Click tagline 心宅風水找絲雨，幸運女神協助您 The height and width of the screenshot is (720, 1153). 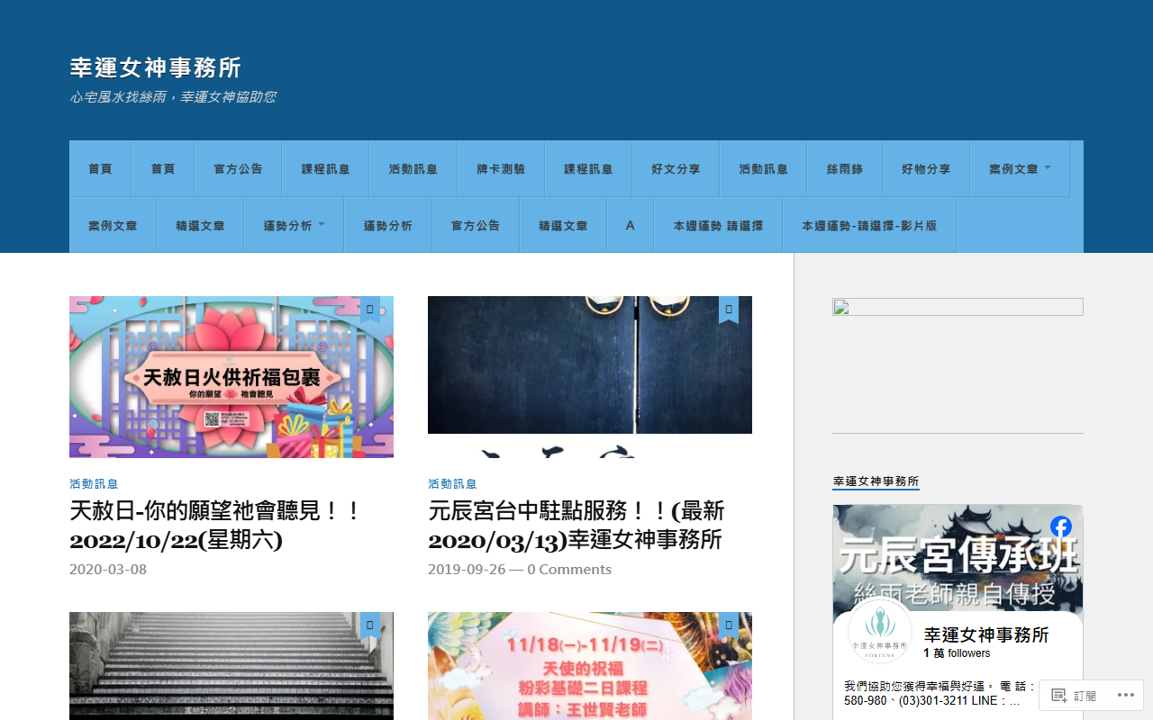coord(173,97)
